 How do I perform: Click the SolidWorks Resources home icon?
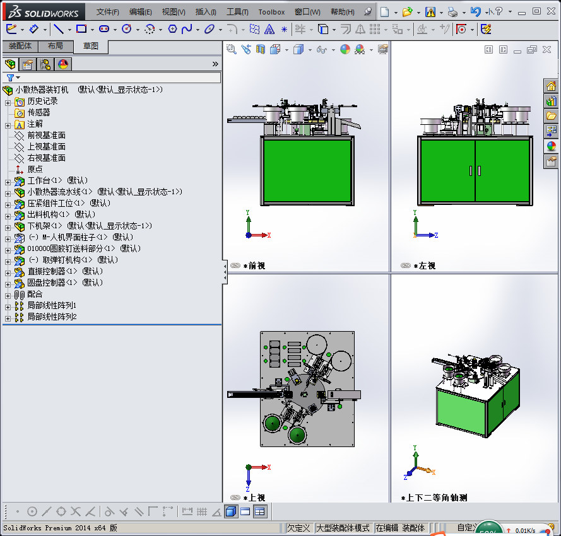pyautogui.click(x=552, y=86)
